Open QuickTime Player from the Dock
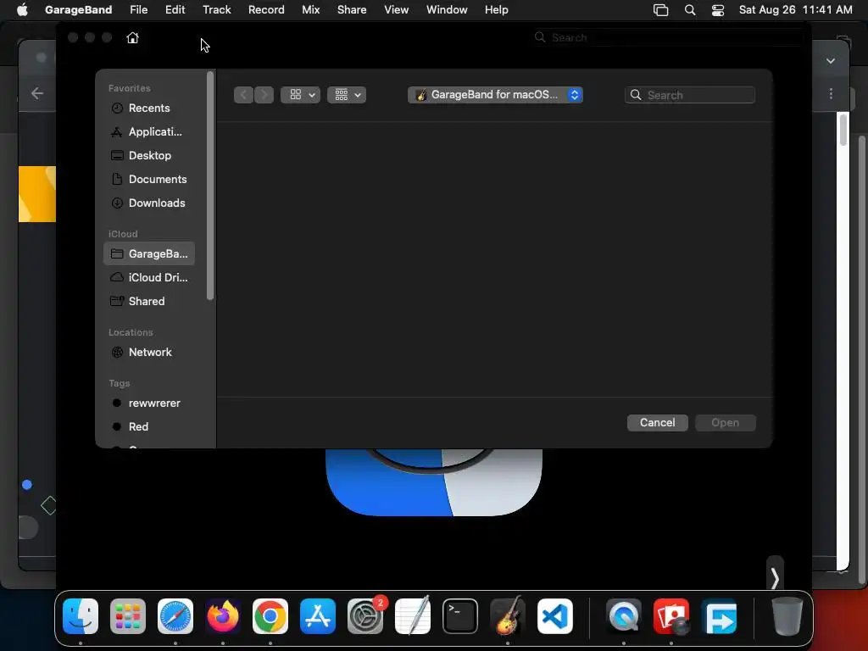This screenshot has height=651, width=868. tap(624, 616)
